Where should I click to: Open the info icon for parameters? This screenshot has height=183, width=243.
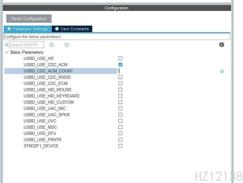point(222,45)
